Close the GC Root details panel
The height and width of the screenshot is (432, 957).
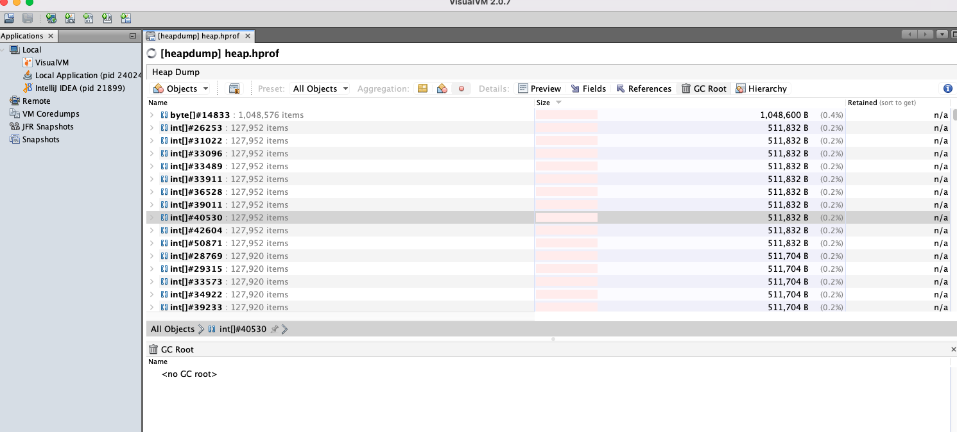click(x=953, y=349)
